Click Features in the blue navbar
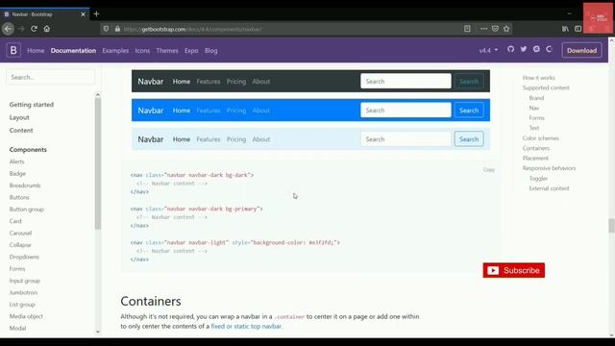 click(209, 111)
